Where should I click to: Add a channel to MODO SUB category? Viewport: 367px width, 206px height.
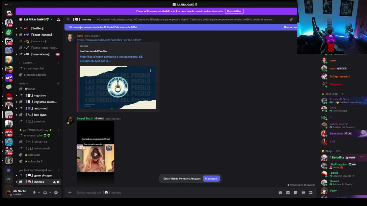(58, 130)
